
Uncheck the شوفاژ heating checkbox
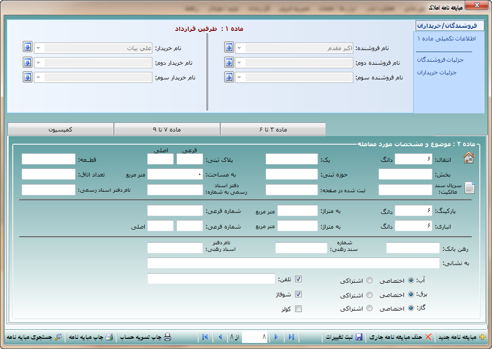tap(298, 294)
